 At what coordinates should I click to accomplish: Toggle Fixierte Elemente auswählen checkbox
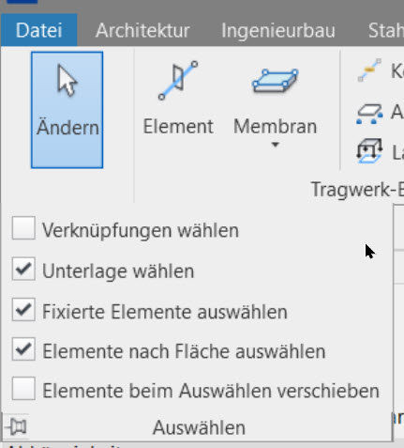(23, 310)
